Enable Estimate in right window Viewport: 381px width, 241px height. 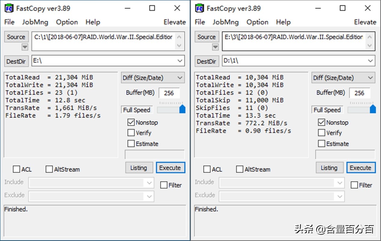(x=322, y=144)
